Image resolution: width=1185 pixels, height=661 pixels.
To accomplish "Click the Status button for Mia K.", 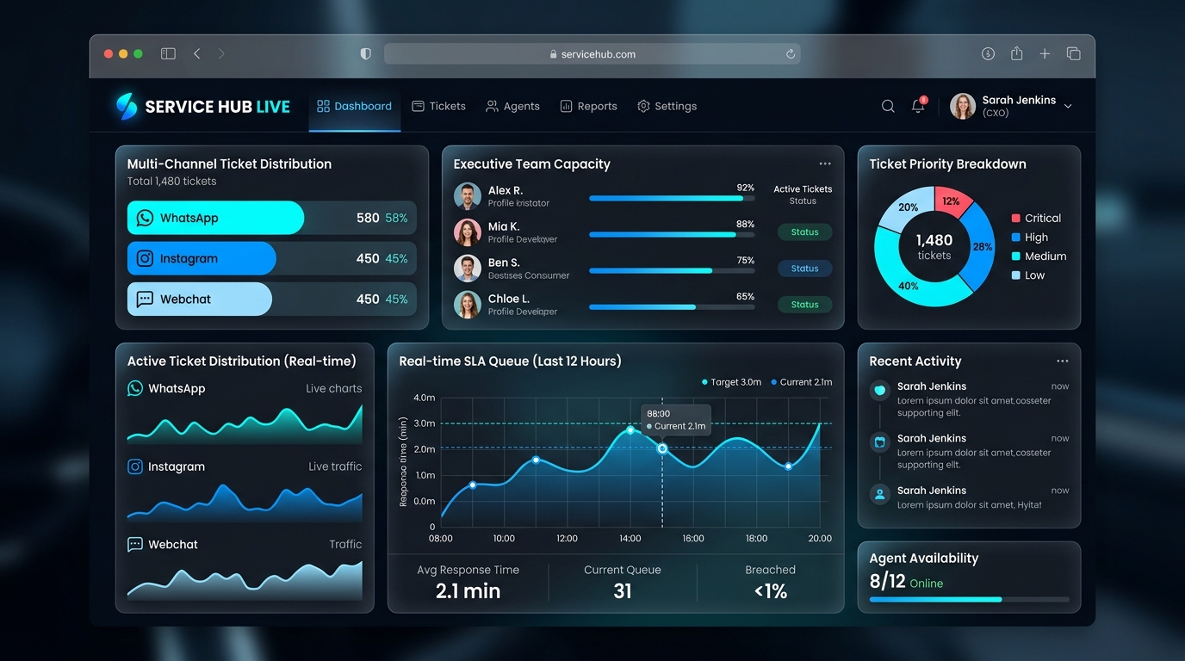I will 804,232.
